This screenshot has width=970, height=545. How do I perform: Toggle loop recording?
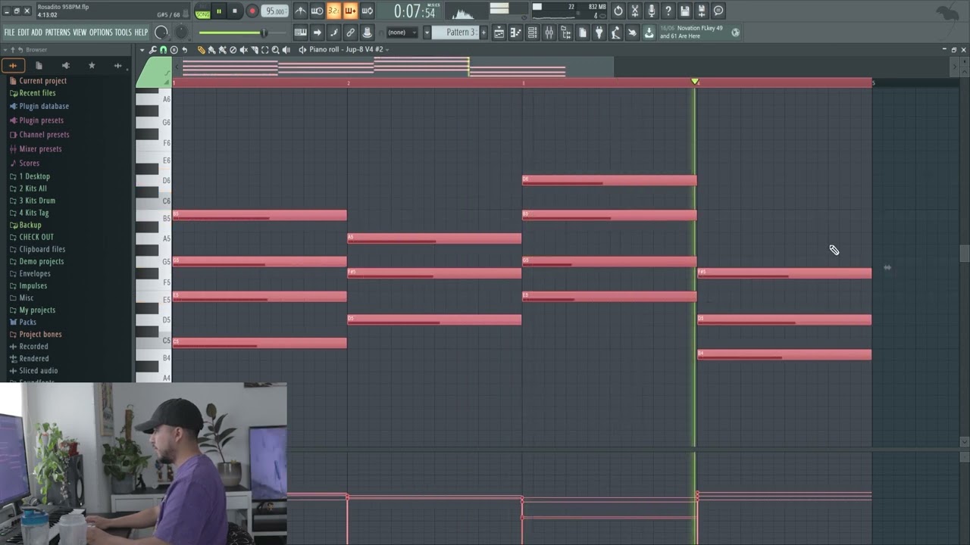coord(367,11)
